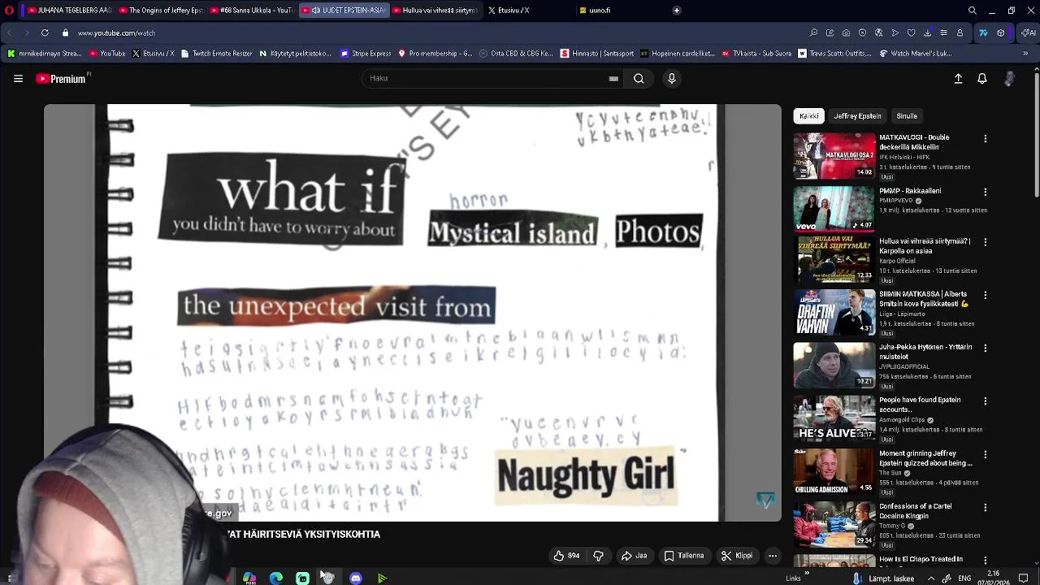
Task: Switch to JUHANA TEGELBERG tab
Action: [x=69, y=11]
